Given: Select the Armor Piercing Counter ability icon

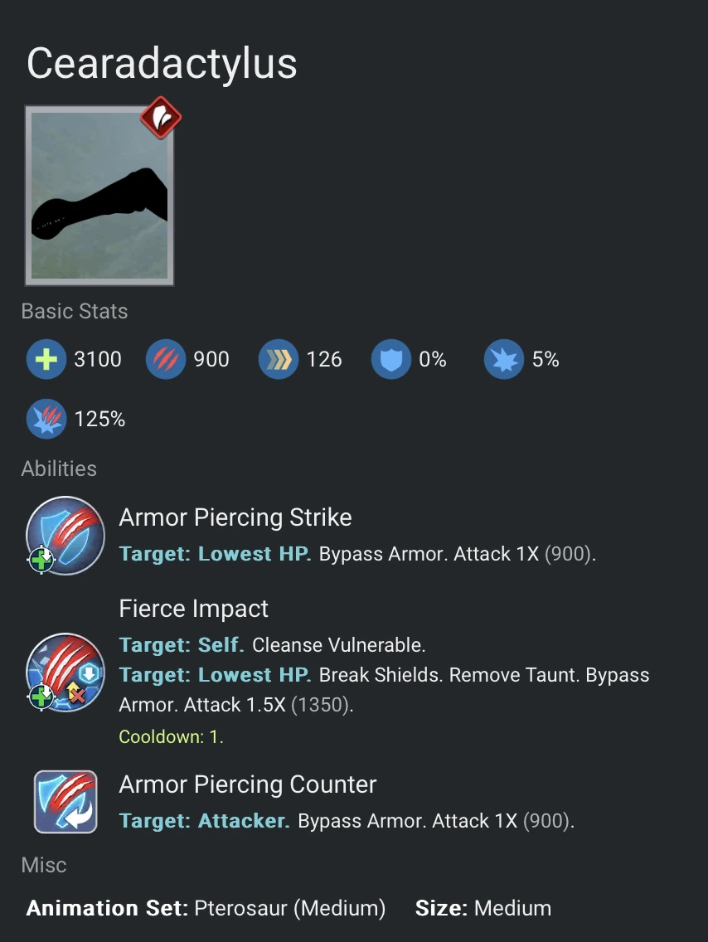Looking at the screenshot, I should (x=65, y=802).
